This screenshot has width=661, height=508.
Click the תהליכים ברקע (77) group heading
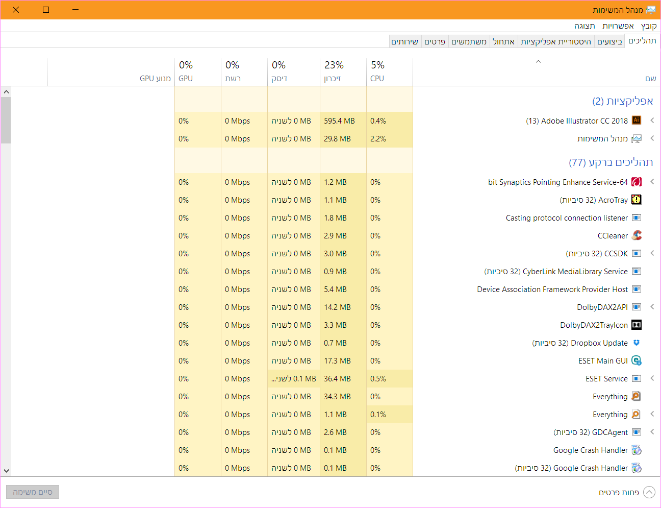pos(611,162)
